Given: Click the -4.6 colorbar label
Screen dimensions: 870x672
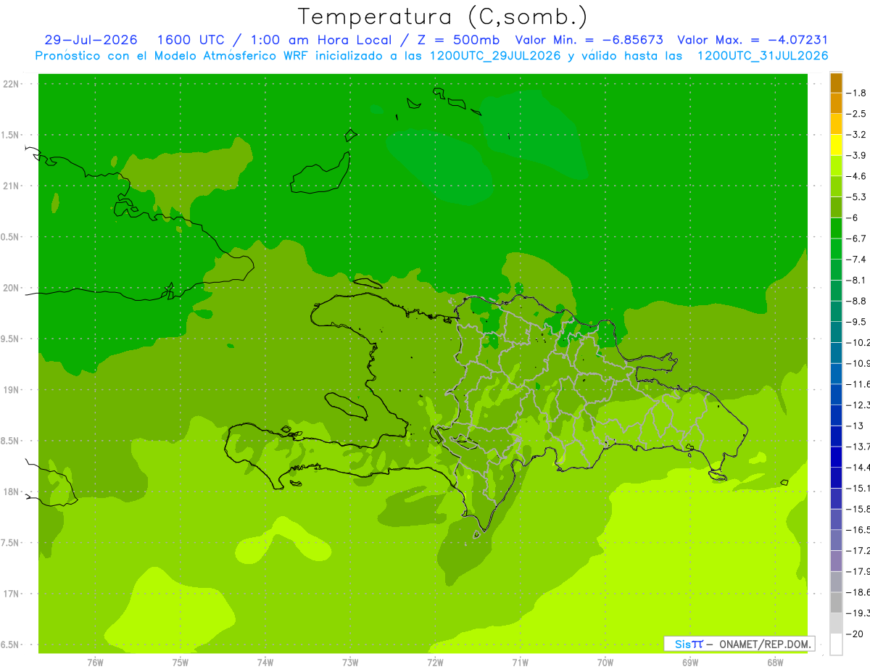Looking at the screenshot, I should (857, 176).
